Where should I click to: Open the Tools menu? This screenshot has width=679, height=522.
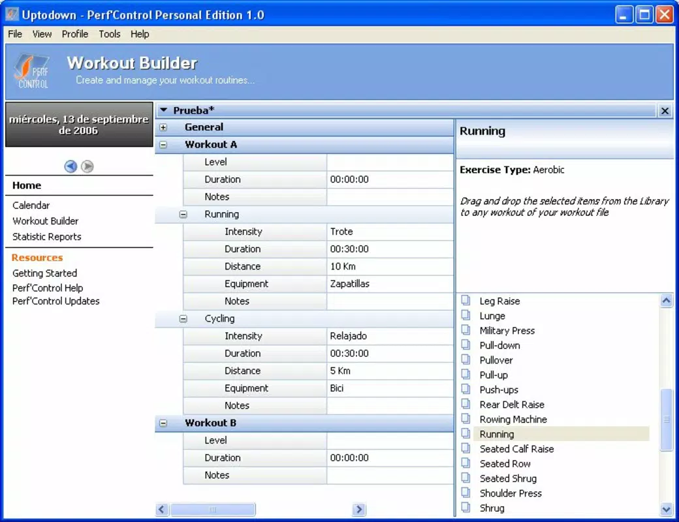tap(109, 34)
